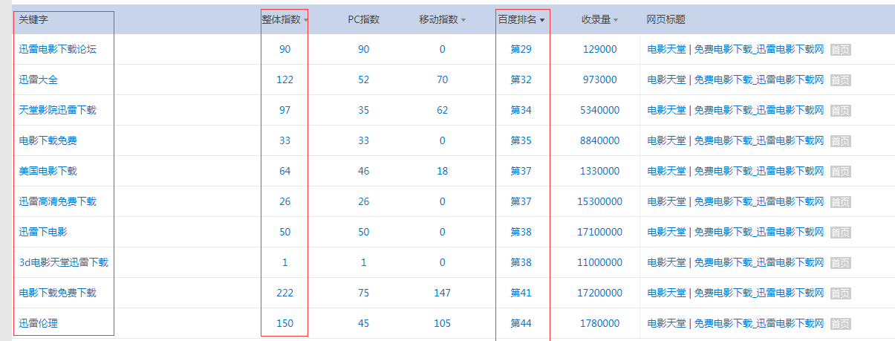Screen dimensions: 895x341
Task: Click the 网页标题 column header
Action: tap(666, 19)
